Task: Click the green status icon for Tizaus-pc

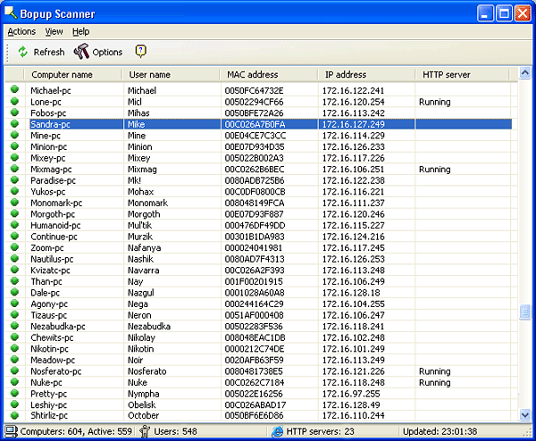Action: pyautogui.click(x=14, y=314)
